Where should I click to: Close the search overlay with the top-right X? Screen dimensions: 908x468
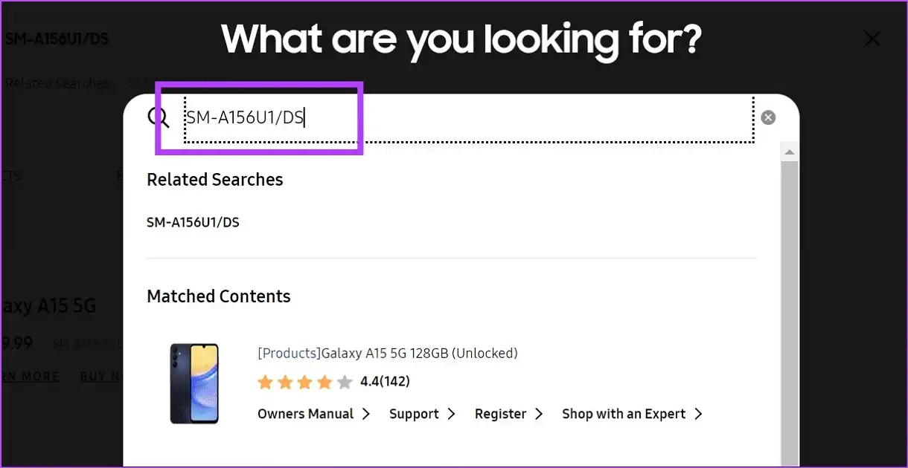[872, 39]
